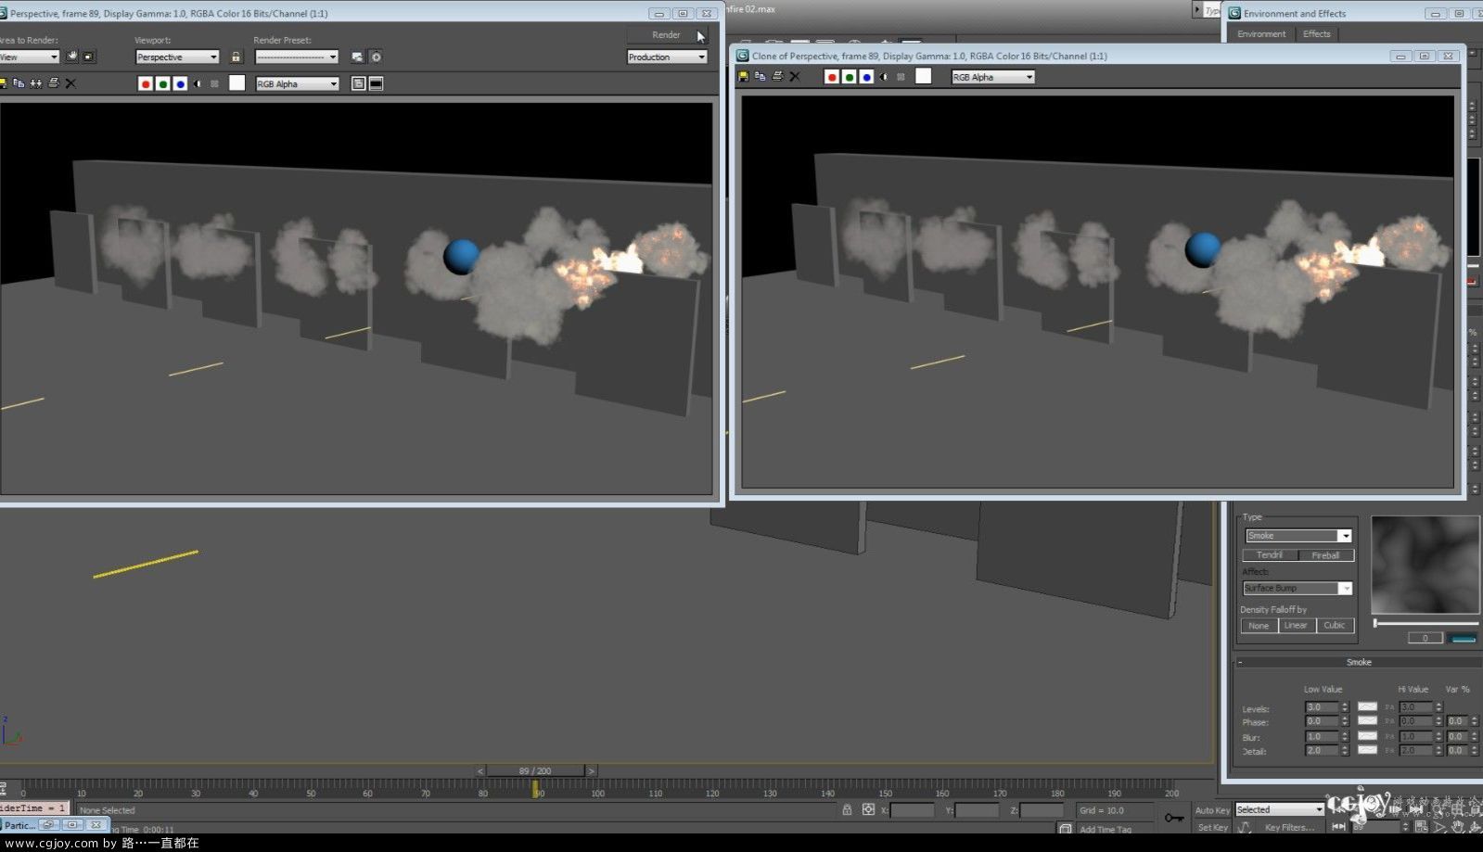Open the Viewport Perspective dropdown

[x=177, y=57]
